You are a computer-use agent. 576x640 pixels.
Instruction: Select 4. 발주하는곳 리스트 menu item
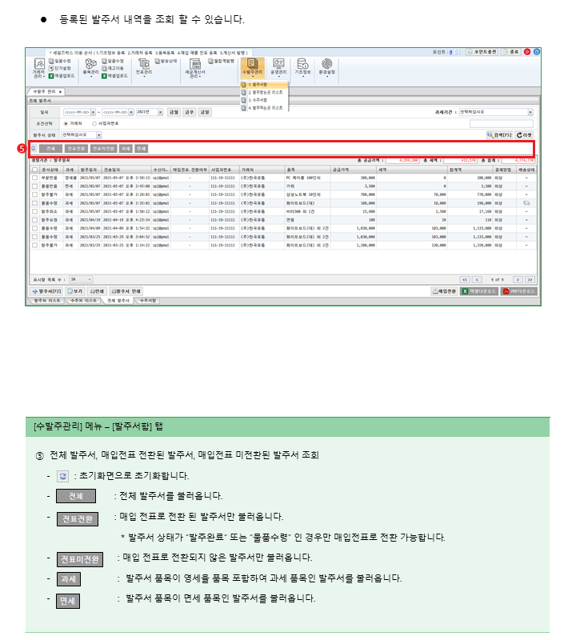pos(265,108)
